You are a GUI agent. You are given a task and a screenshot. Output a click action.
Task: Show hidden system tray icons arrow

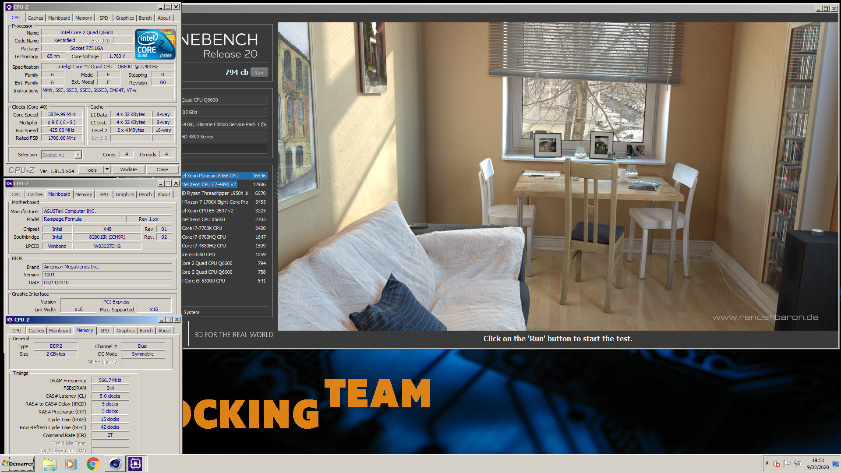[767, 463]
